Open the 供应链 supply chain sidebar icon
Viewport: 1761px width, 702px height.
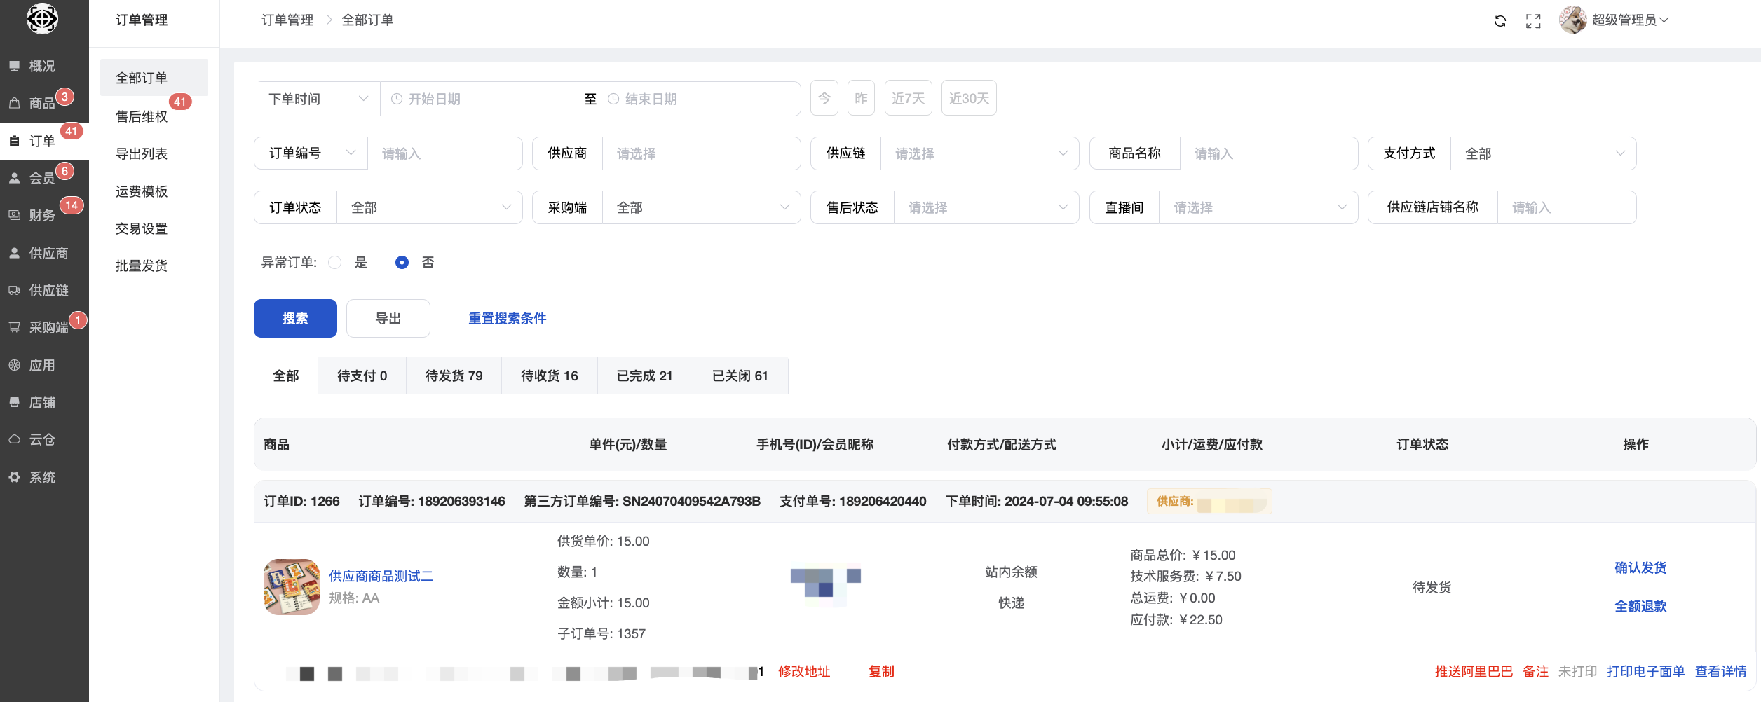point(14,291)
